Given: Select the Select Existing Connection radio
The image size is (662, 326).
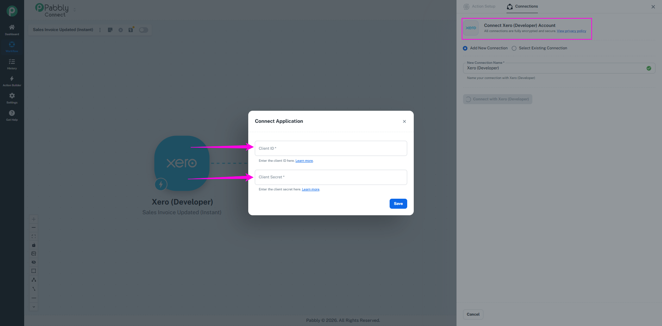Looking at the screenshot, I should pos(514,48).
